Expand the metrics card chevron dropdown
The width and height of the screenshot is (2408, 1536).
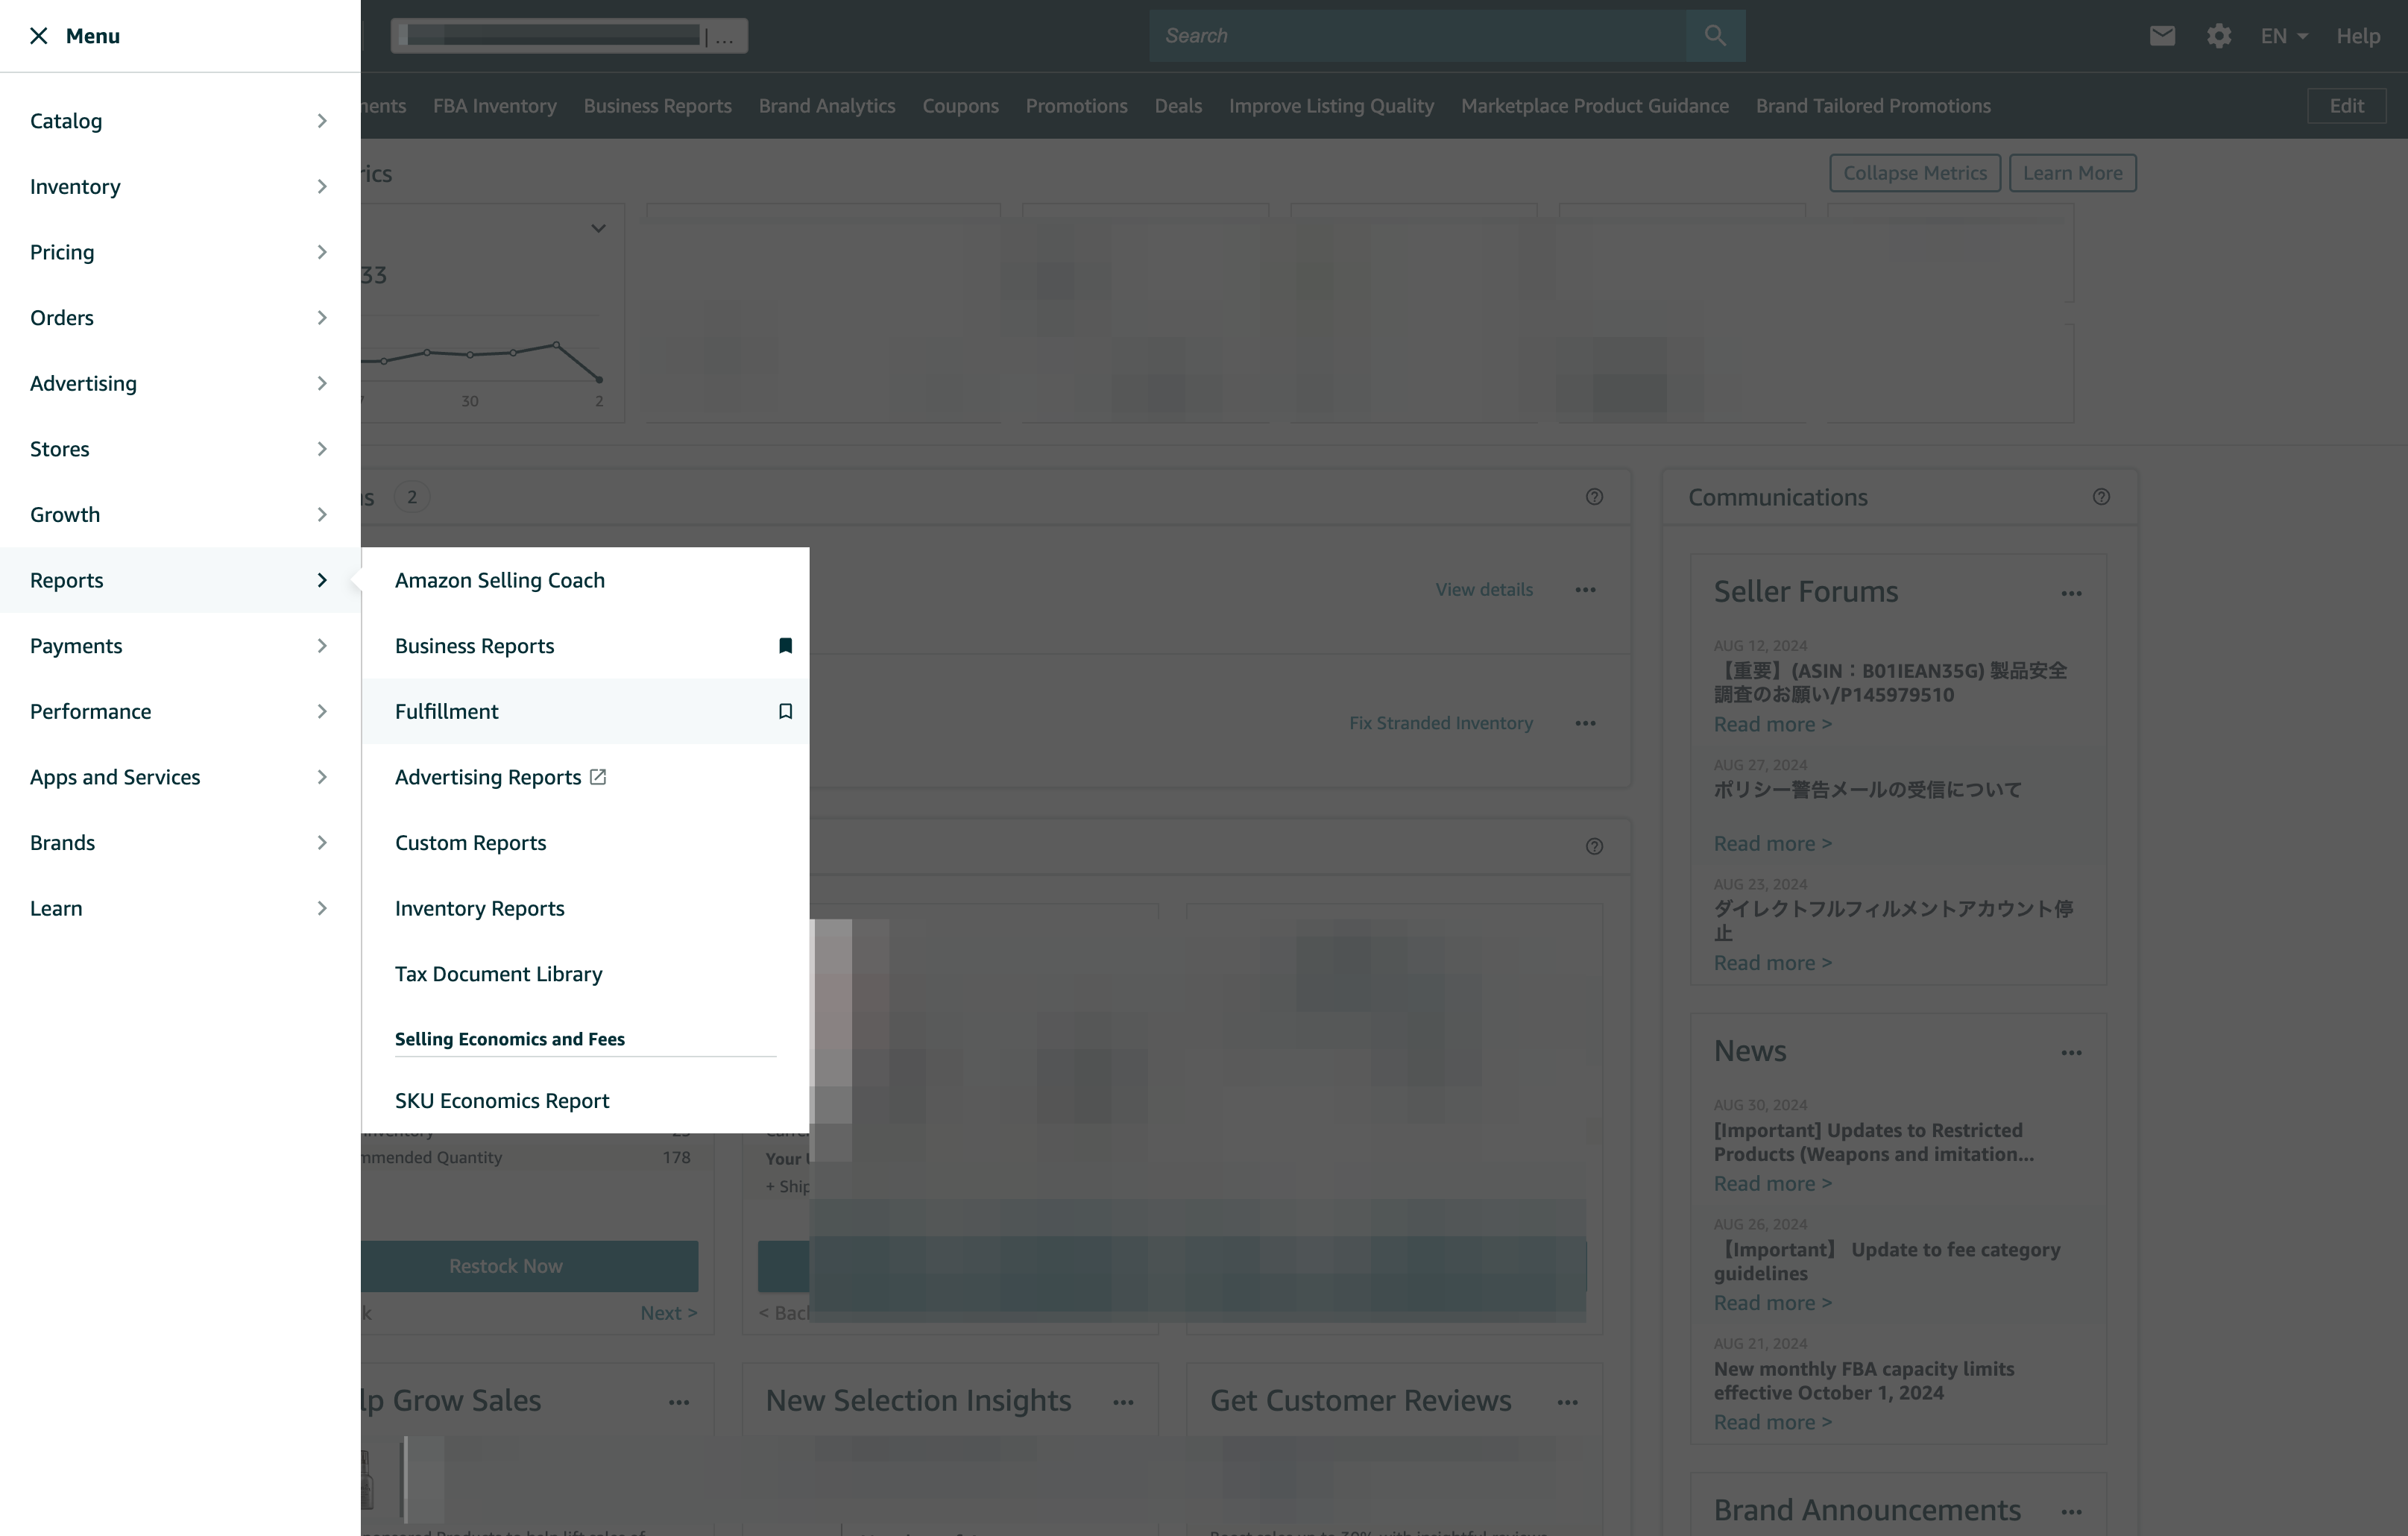tap(598, 229)
